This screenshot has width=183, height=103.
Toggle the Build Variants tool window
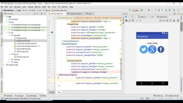point(1,86)
